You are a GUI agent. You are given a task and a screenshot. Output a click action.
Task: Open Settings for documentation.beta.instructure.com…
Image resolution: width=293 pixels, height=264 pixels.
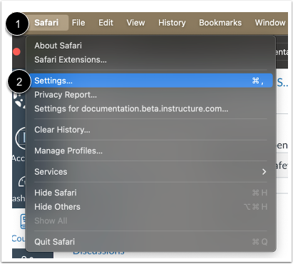pos(150,108)
